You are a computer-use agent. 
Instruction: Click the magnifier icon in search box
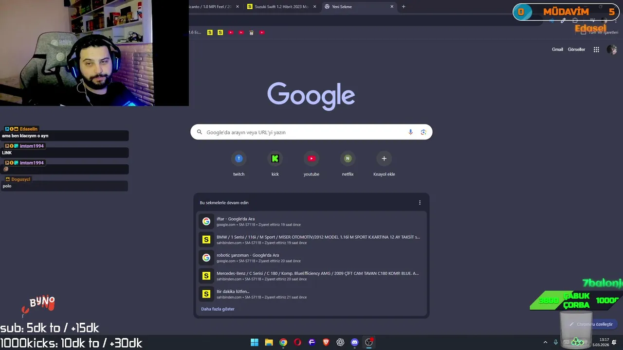(199, 132)
